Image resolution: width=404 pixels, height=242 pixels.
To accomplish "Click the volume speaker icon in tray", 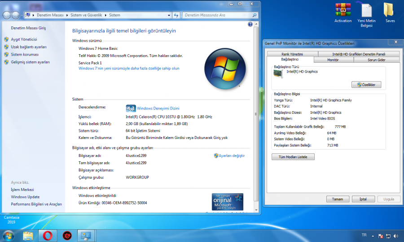I will click(x=395, y=236).
